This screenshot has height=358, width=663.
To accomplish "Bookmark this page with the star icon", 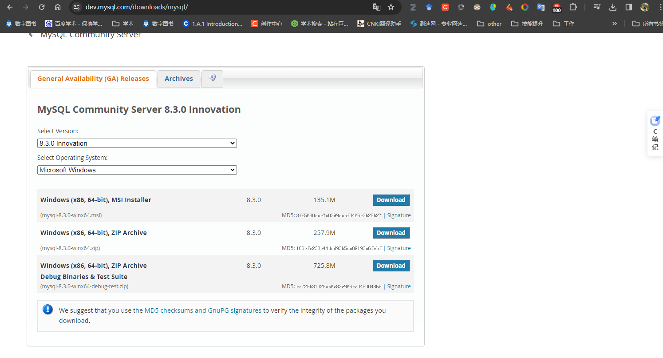I will point(391,7).
